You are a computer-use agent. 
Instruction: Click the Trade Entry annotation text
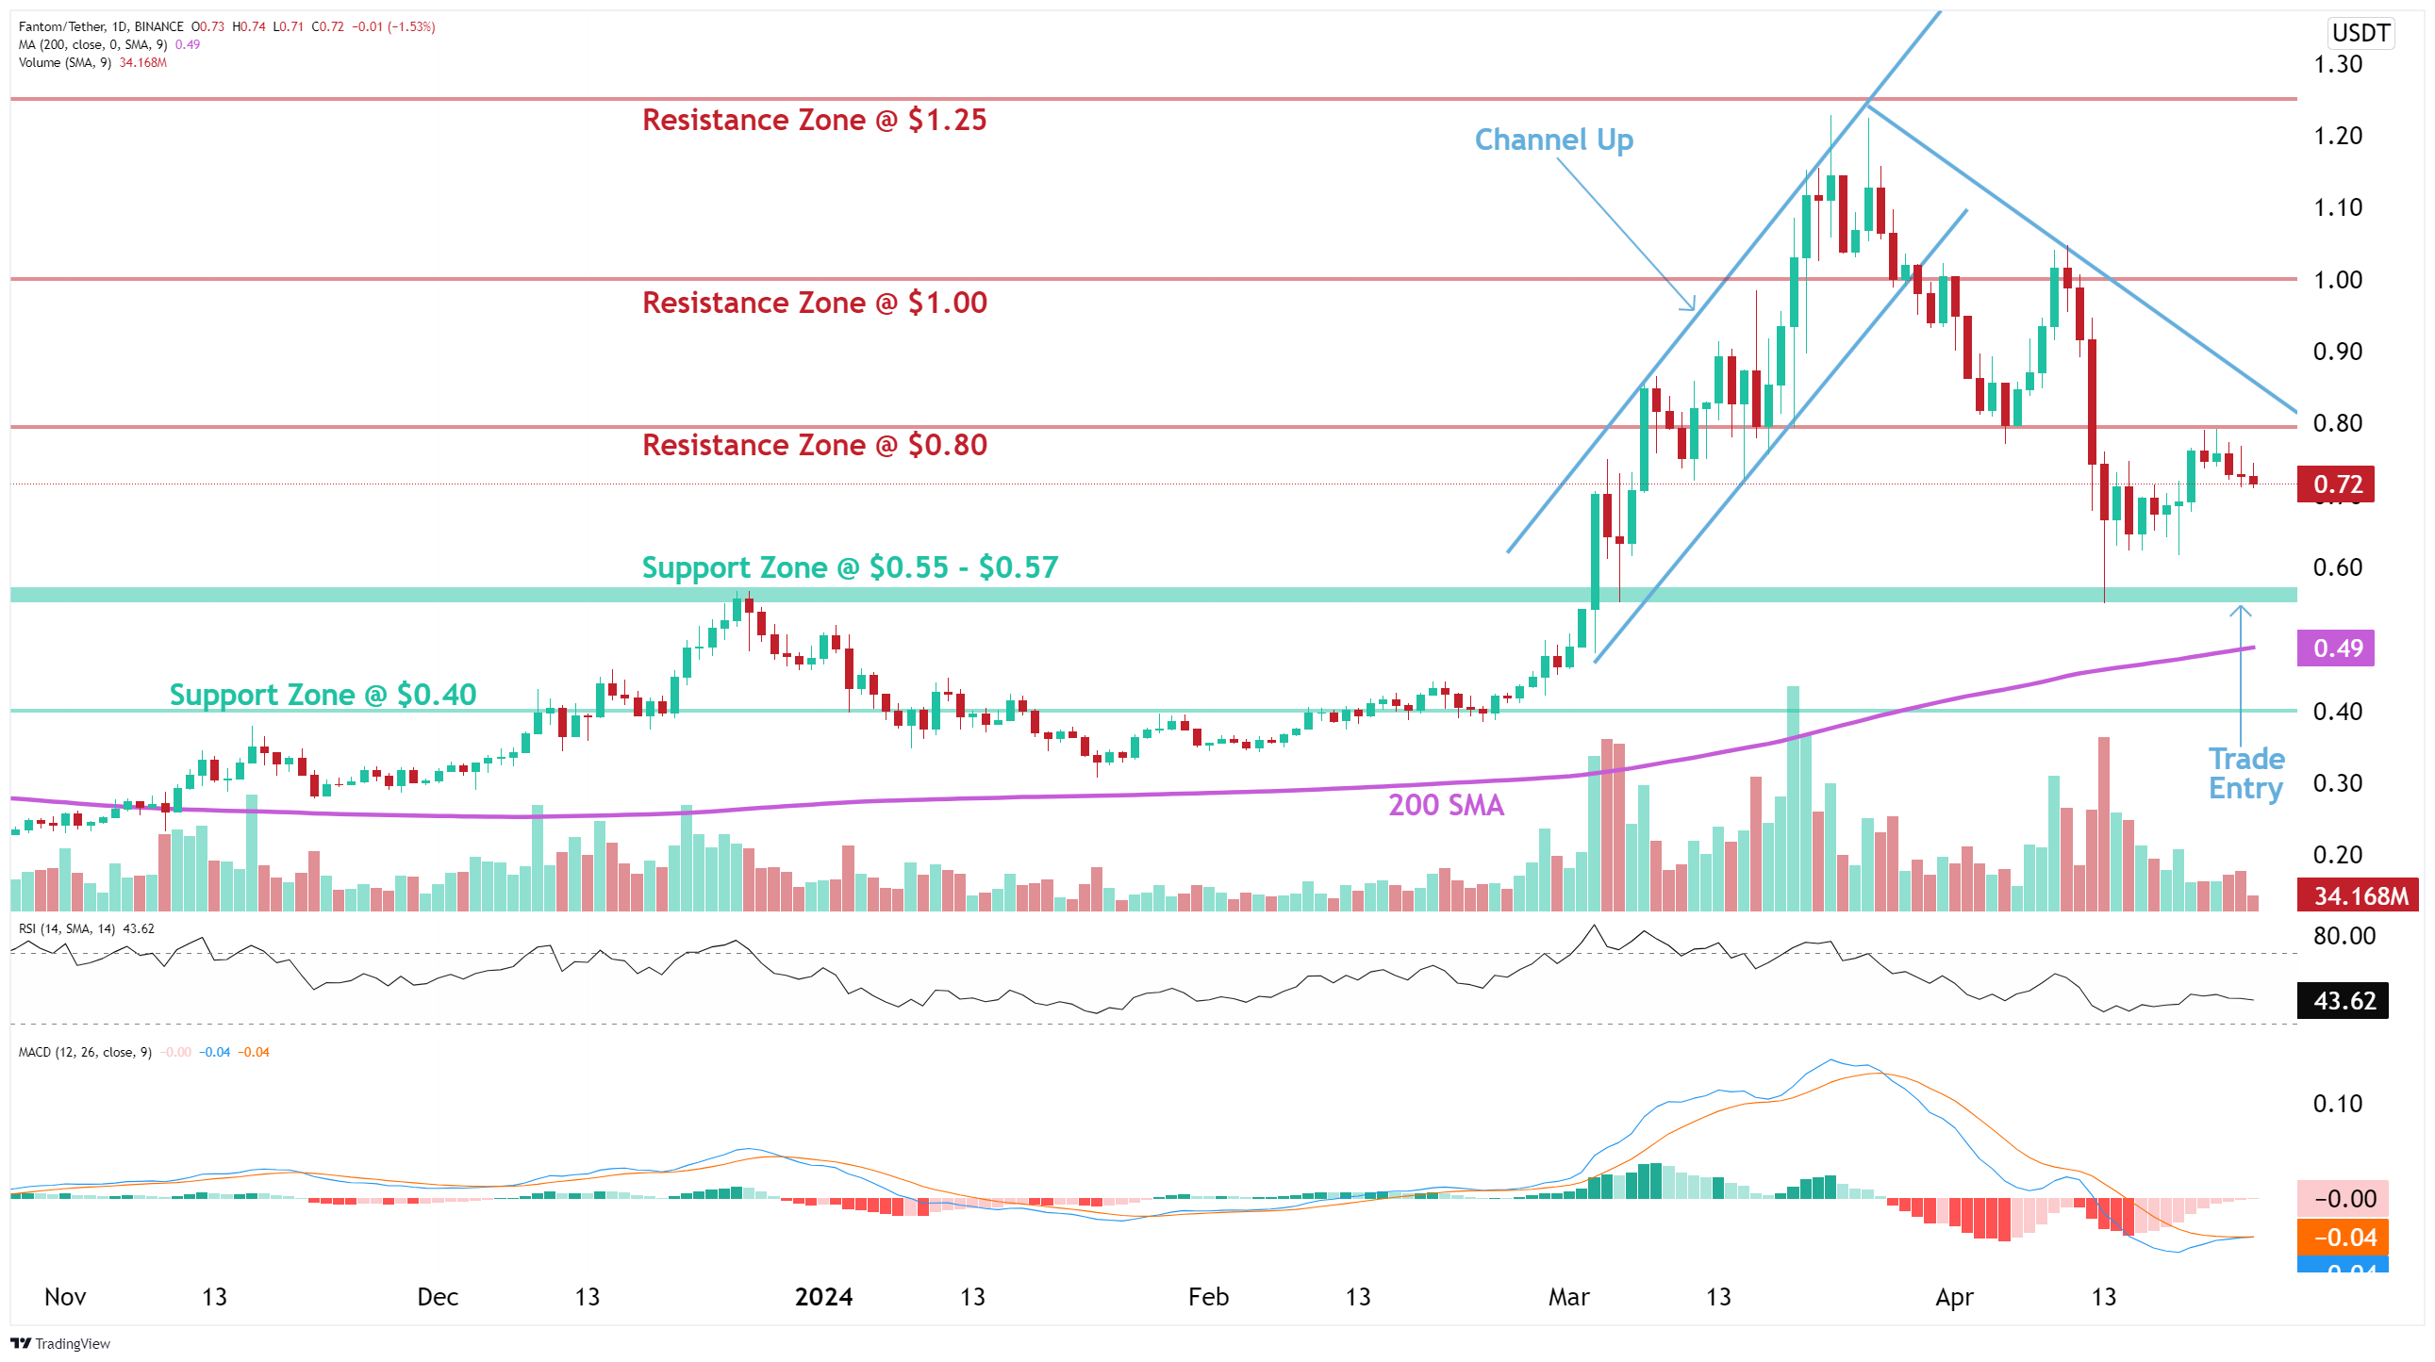click(2247, 773)
